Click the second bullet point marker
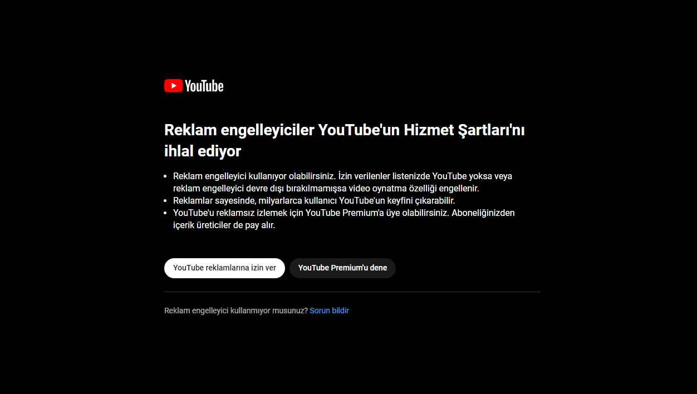The height and width of the screenshot is (394, 697). click(x=165, y=201)
